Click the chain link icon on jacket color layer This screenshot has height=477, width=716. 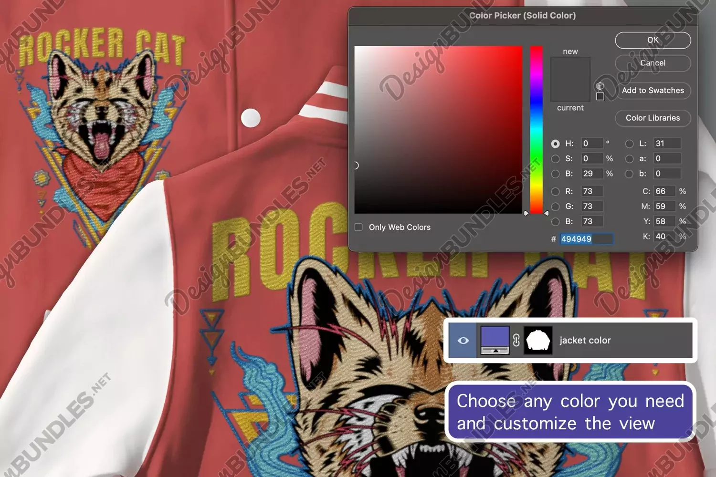[516, 340]
